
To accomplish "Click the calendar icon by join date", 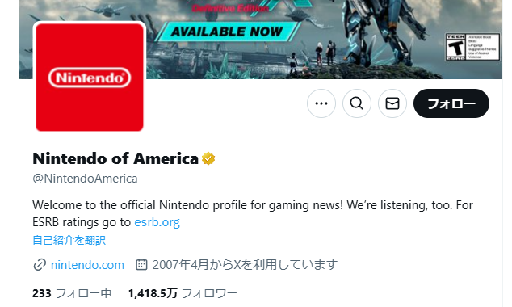I will [141, 264].
